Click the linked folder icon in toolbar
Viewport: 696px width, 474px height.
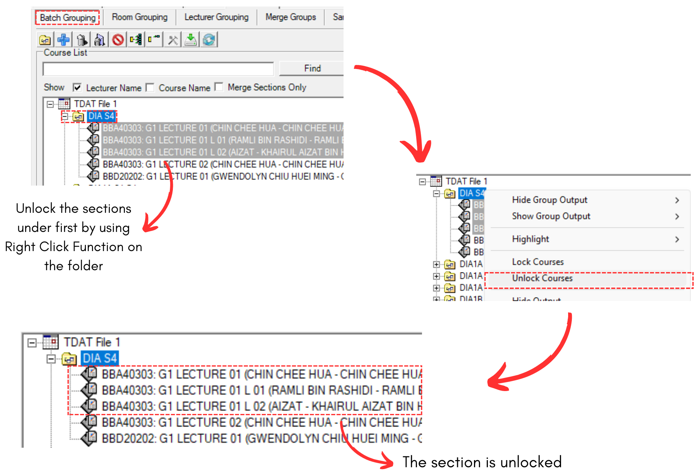click(45, 39)
